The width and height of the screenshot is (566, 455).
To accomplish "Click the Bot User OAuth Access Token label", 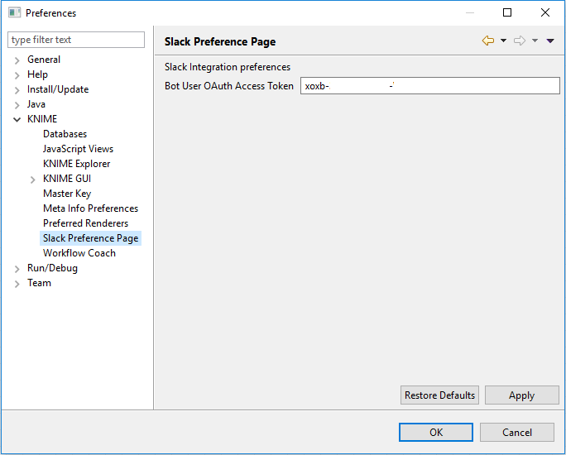I will [x=229, y=86].
